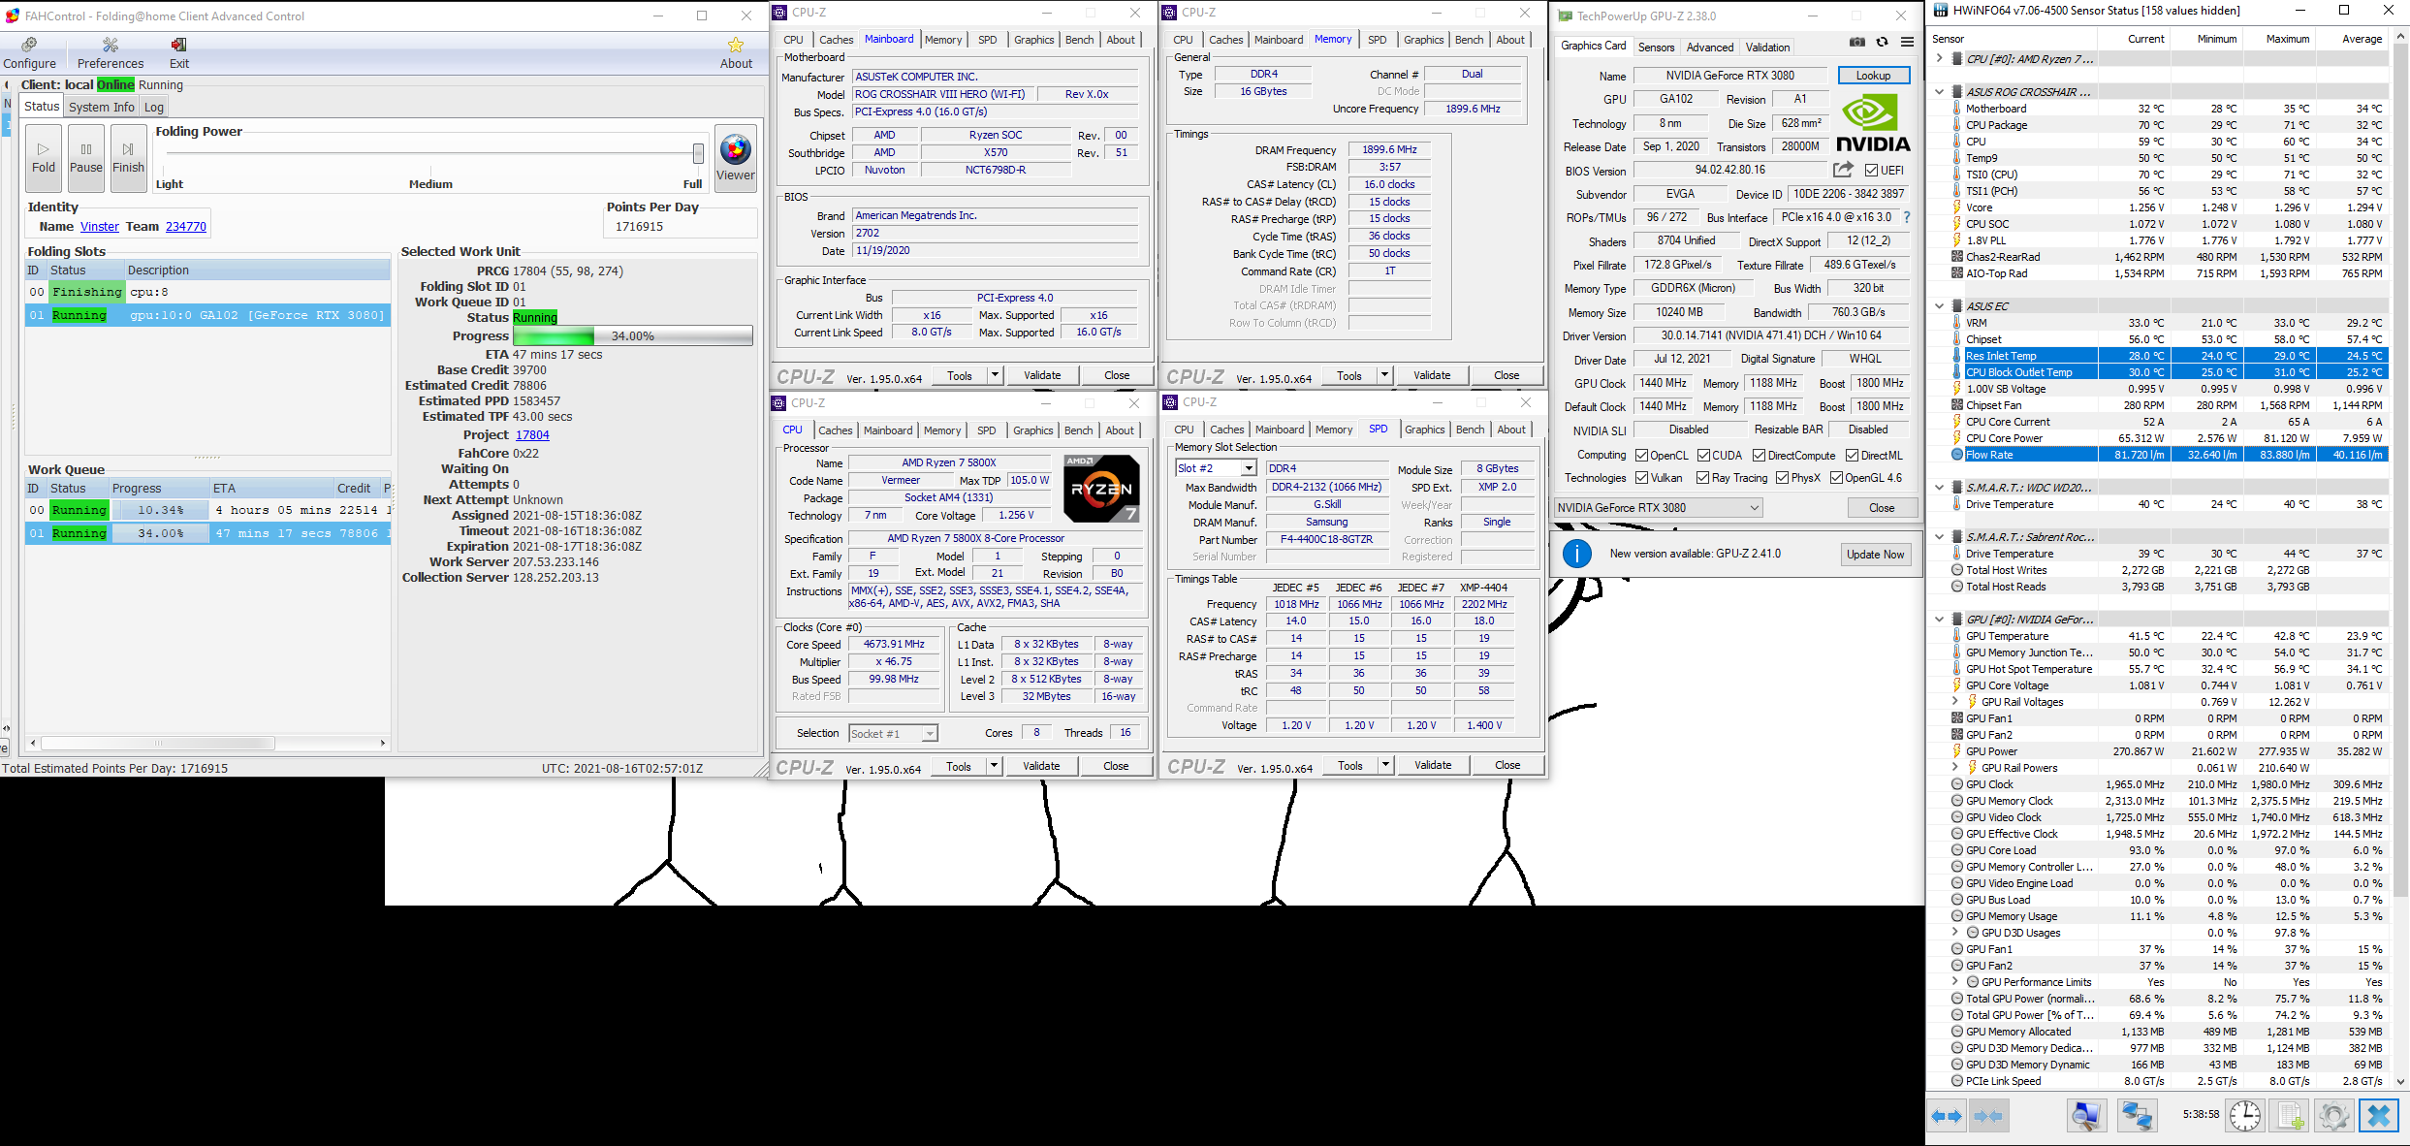Click HWiNFO expand columns arrows icon
Screen dimensions: 2410x1146
click(x=1947, y=1116)
